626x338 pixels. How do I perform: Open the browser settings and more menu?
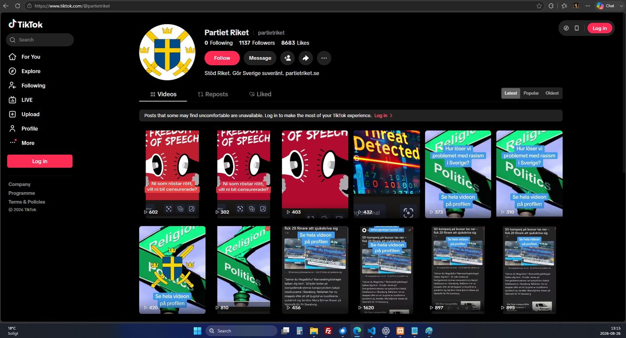pyautogui.click(x=588, y=6)
